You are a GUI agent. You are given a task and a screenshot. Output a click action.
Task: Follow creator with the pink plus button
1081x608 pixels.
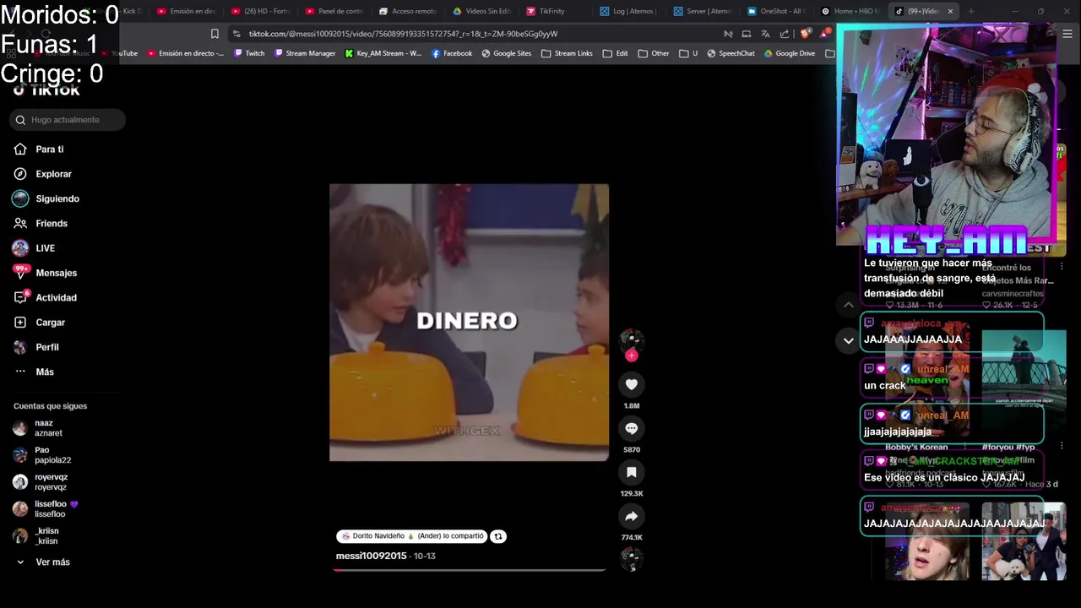point(631,356)
